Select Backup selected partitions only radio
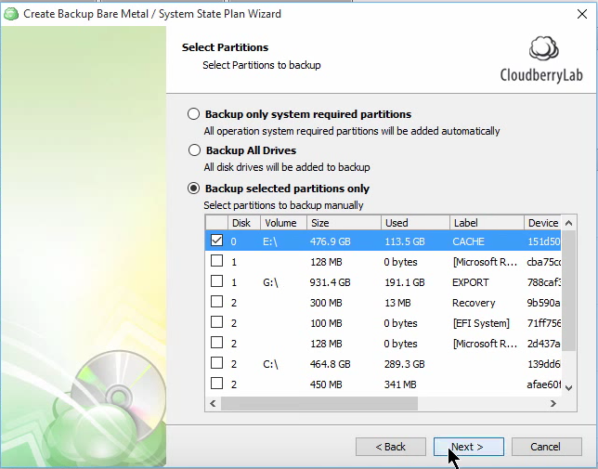The width and height of the screenshot is (598, 469). click(193, 189)
